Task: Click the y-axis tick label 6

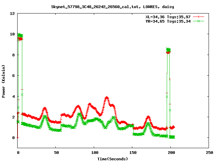Action: click(x=13, y=76)
